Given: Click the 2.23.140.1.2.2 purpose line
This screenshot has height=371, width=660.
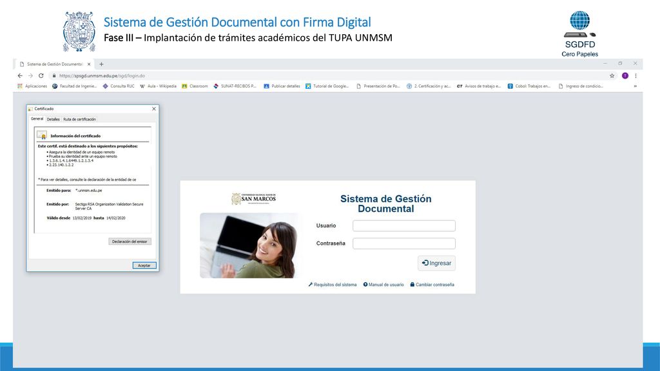Looking at the screenshot, I should 61,166.
